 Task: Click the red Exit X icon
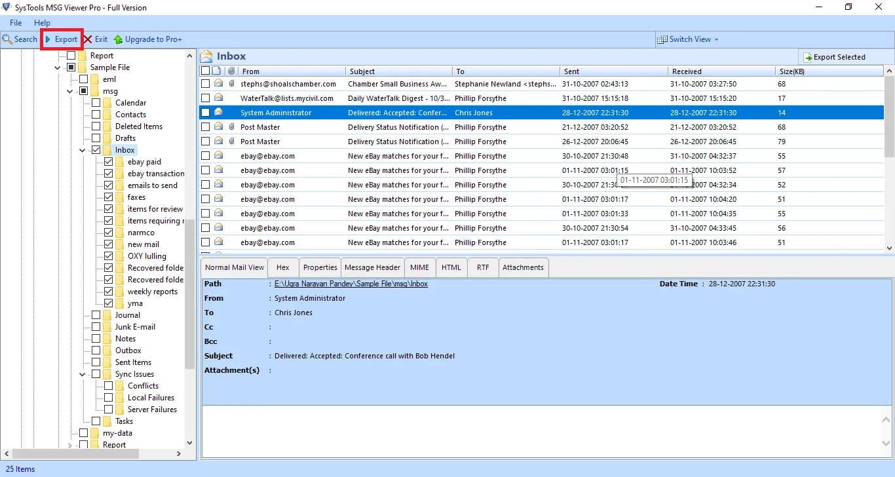88,39
